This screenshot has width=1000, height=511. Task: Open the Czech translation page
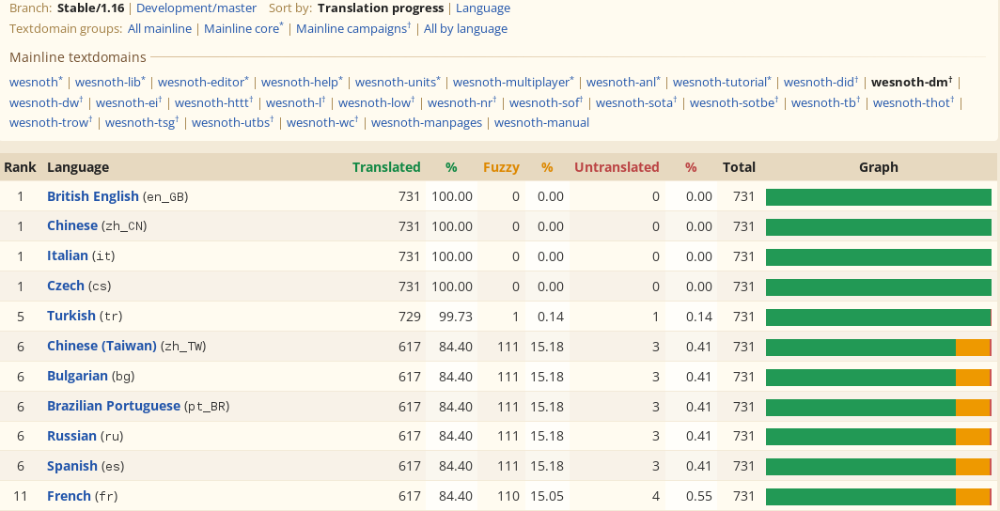tap(66, 286)
